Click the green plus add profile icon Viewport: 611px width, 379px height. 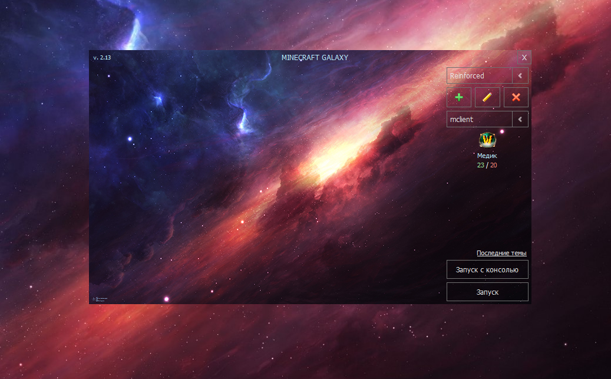coord(459,97)
